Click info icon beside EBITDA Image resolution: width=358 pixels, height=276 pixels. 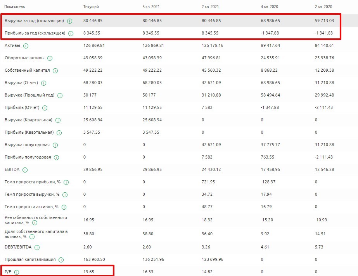pyautogui.click(x=25, y=170)
